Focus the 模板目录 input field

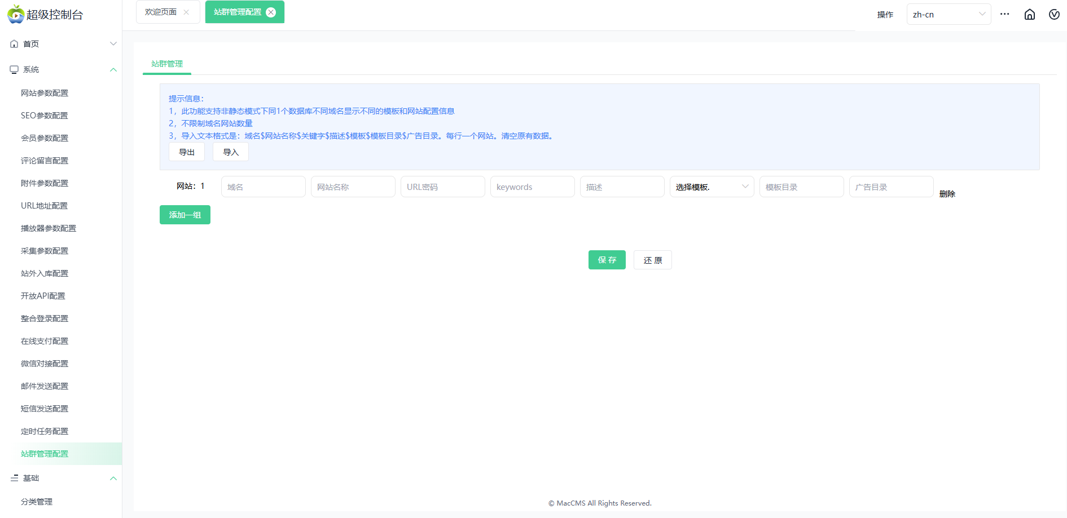tap(802, 187)
